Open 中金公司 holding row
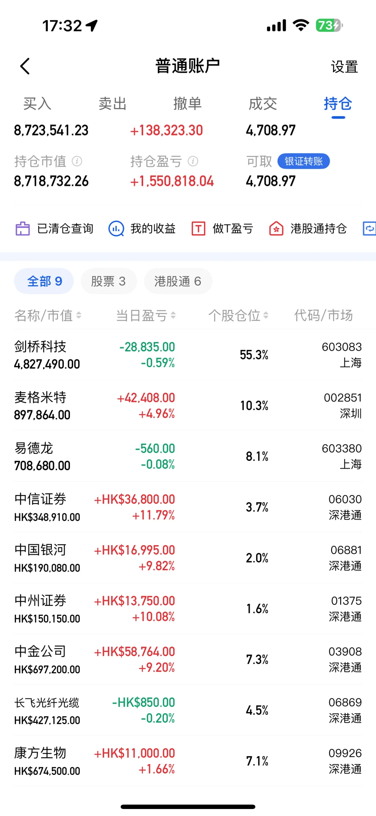 pos(188,659)
